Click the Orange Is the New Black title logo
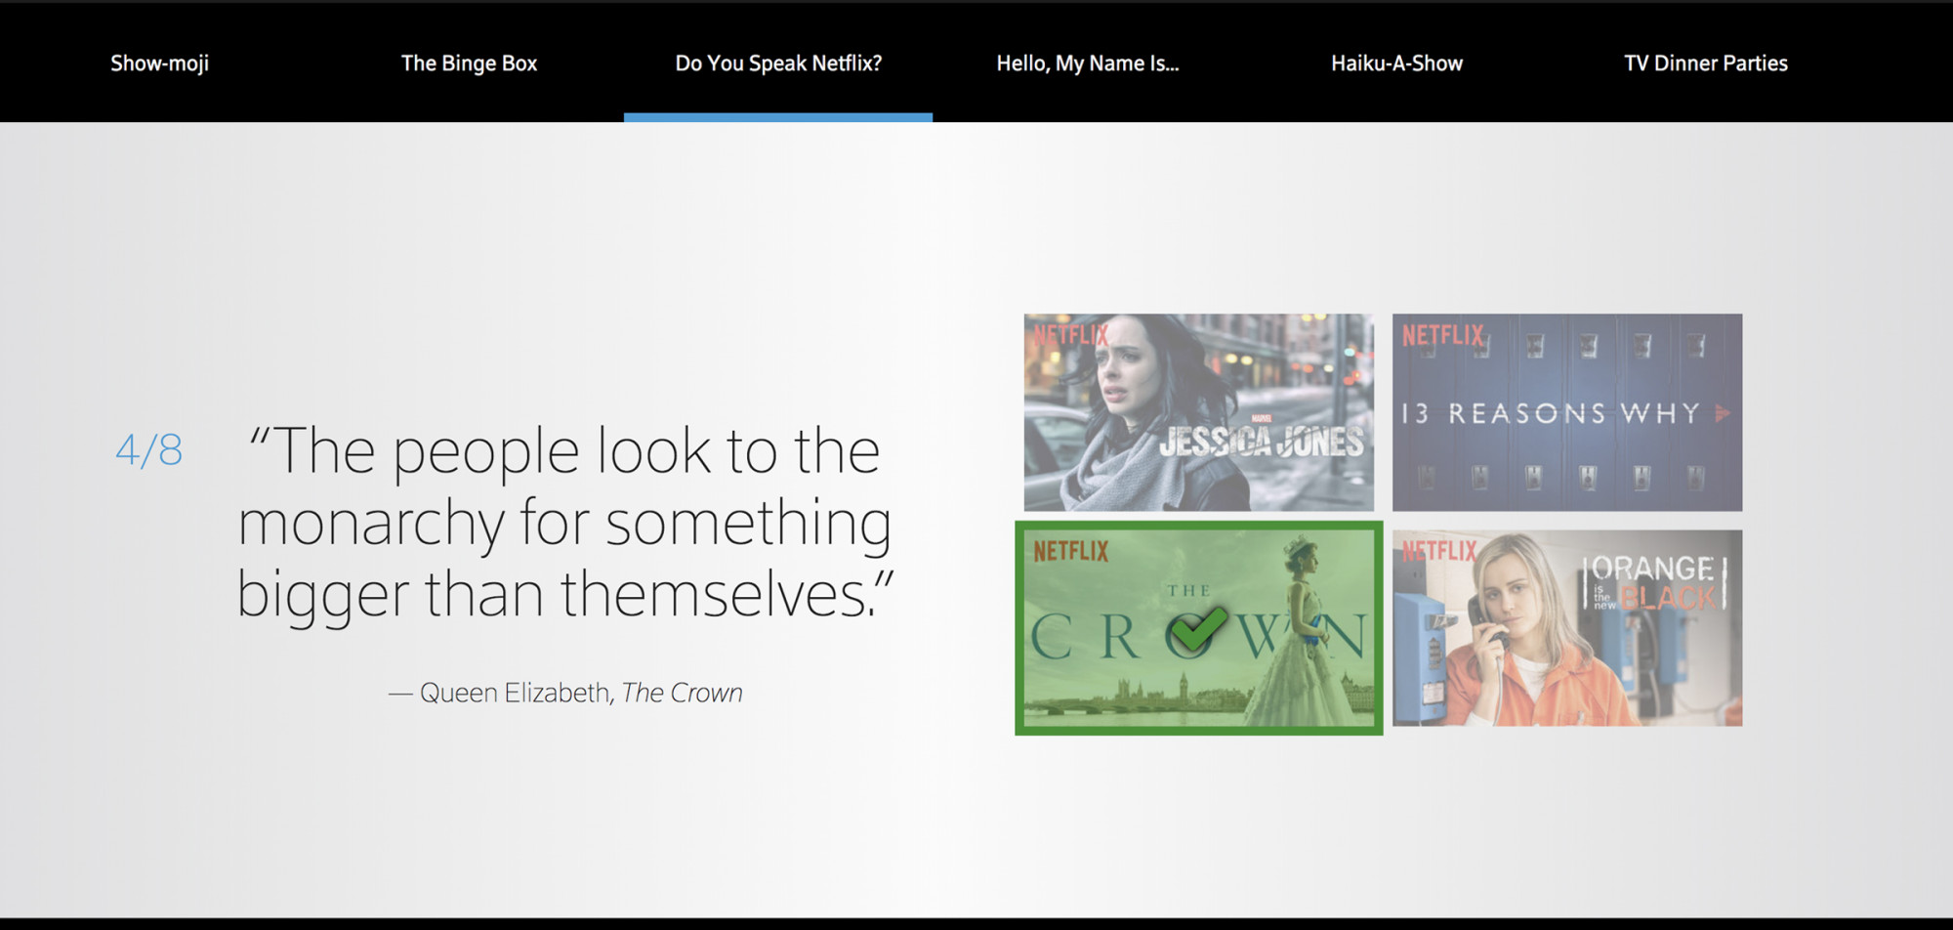The image size is (1953, 930). pyautogui.click(x=1654, y=582)
